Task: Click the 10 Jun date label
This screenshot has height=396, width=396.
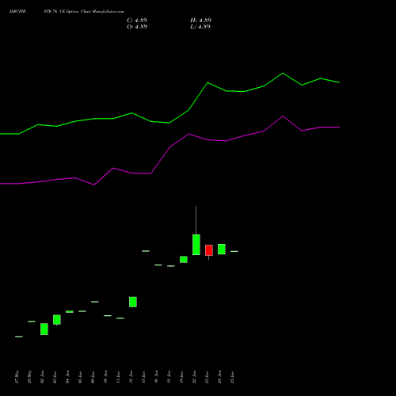Action: [x=105, y=377]
